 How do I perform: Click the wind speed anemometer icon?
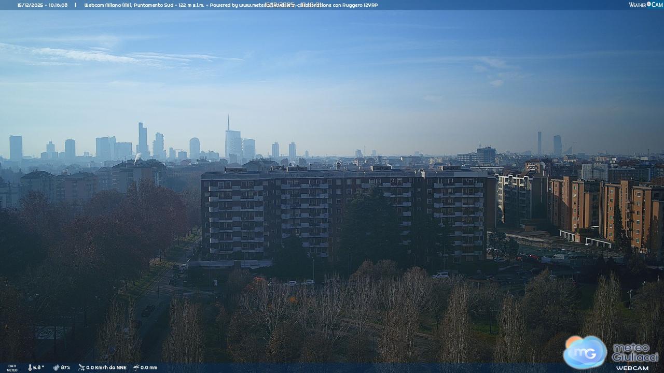tap(81, 367)
